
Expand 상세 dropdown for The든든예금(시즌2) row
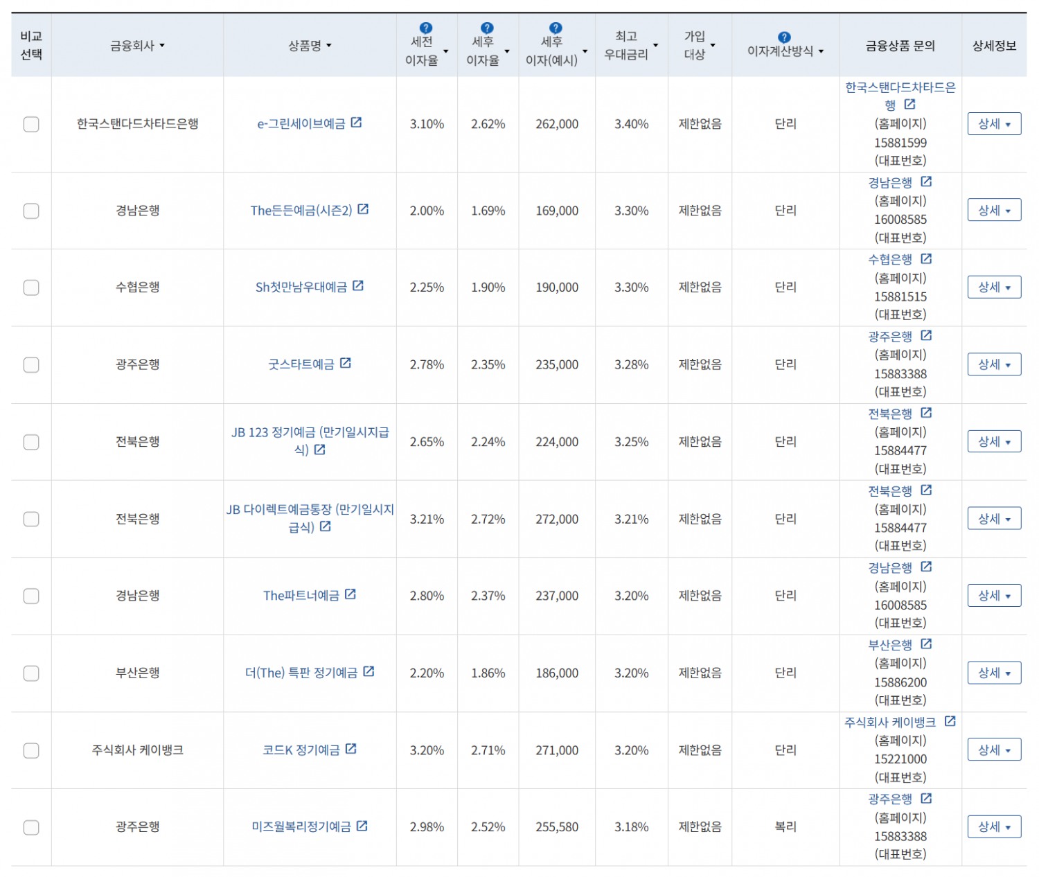point(994,210)
